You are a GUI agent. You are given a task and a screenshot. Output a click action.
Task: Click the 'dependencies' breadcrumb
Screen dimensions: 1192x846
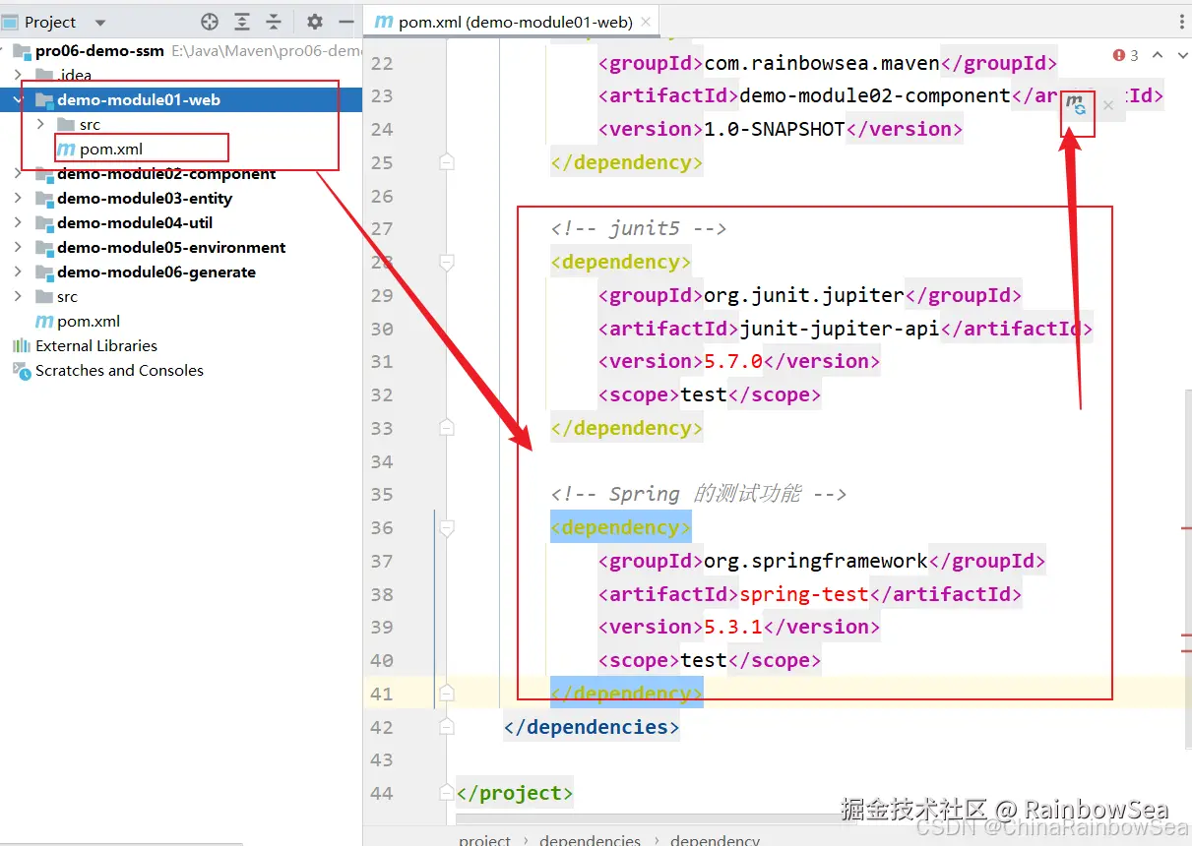click(x=590, y=840)
